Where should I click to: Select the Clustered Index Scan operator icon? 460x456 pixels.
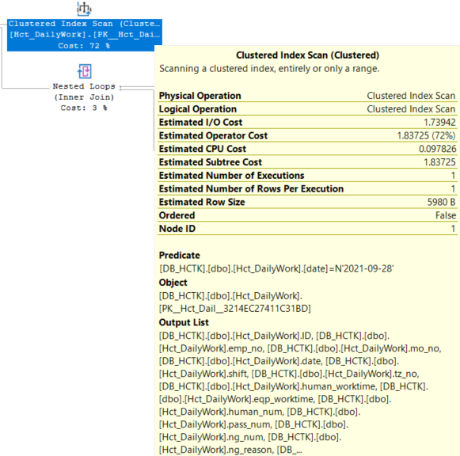(84, 9)
